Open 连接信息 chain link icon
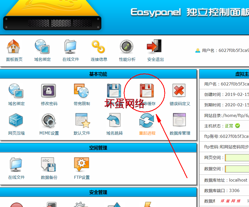Screen dimensions: 249x207 click(x=99, y=47)
